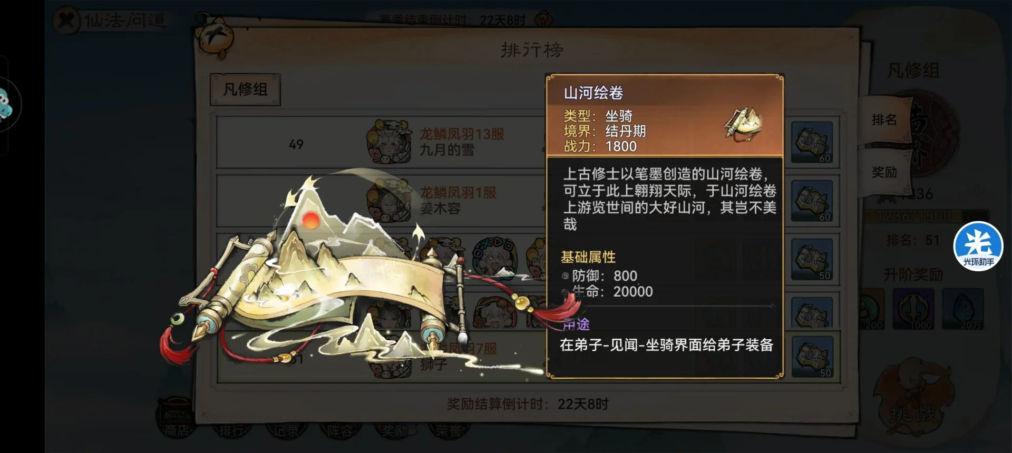
Task: Tap the 1236/1500 progress bar
Action: [x=914, y=216]
